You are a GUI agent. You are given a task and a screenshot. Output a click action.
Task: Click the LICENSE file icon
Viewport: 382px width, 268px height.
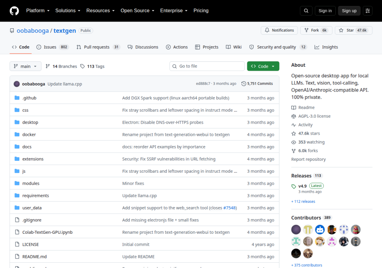click(x=17, y=244)
